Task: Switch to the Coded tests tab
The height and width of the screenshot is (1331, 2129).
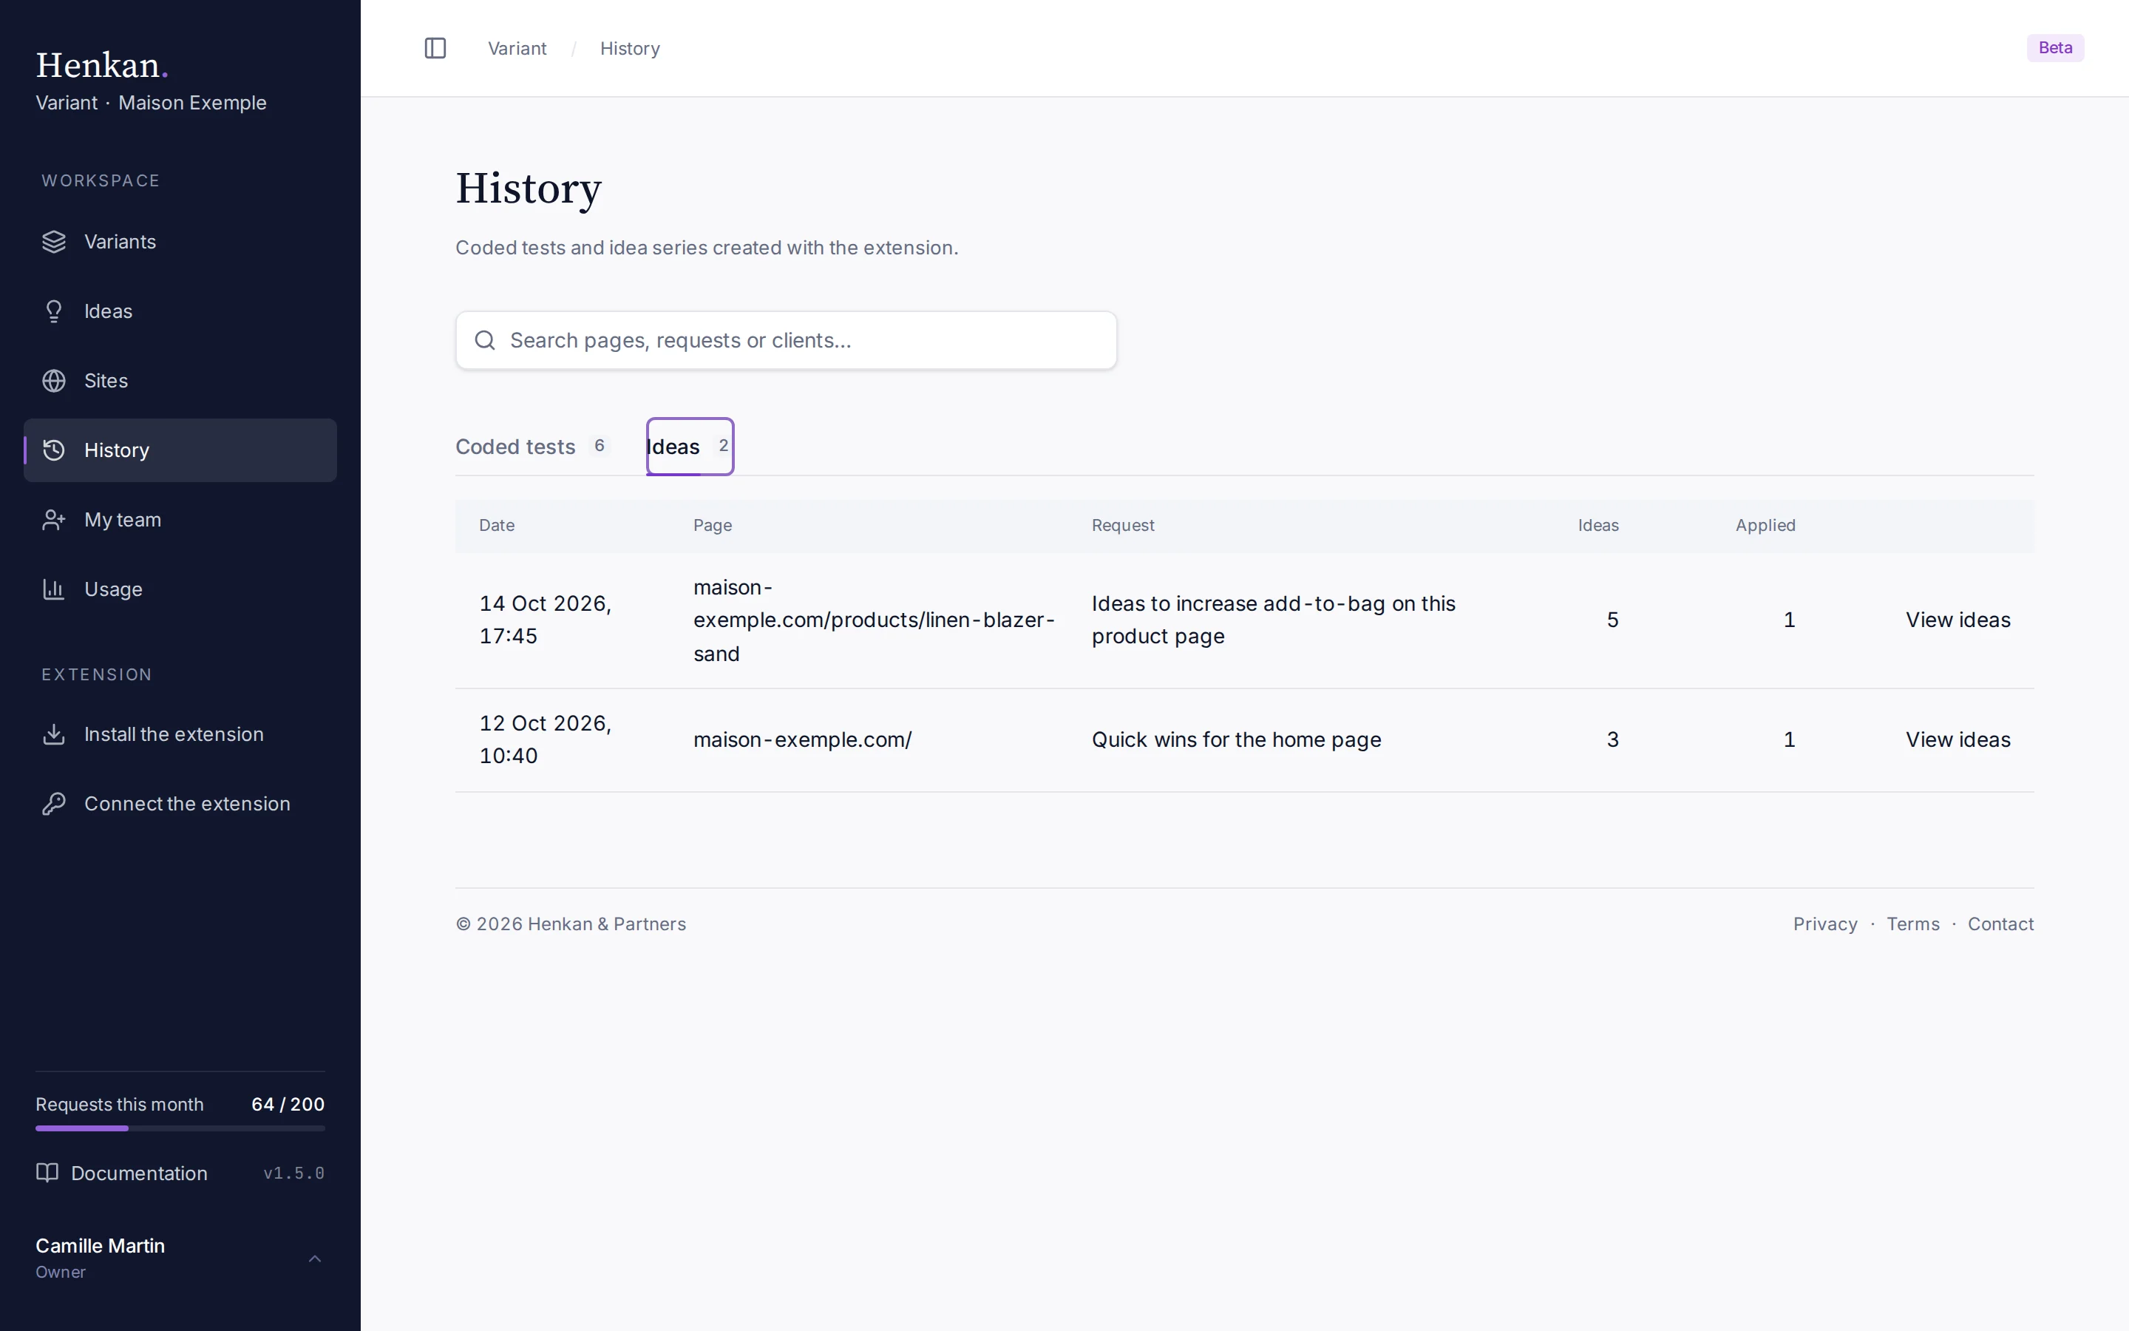Action: [x=533, y=447]
